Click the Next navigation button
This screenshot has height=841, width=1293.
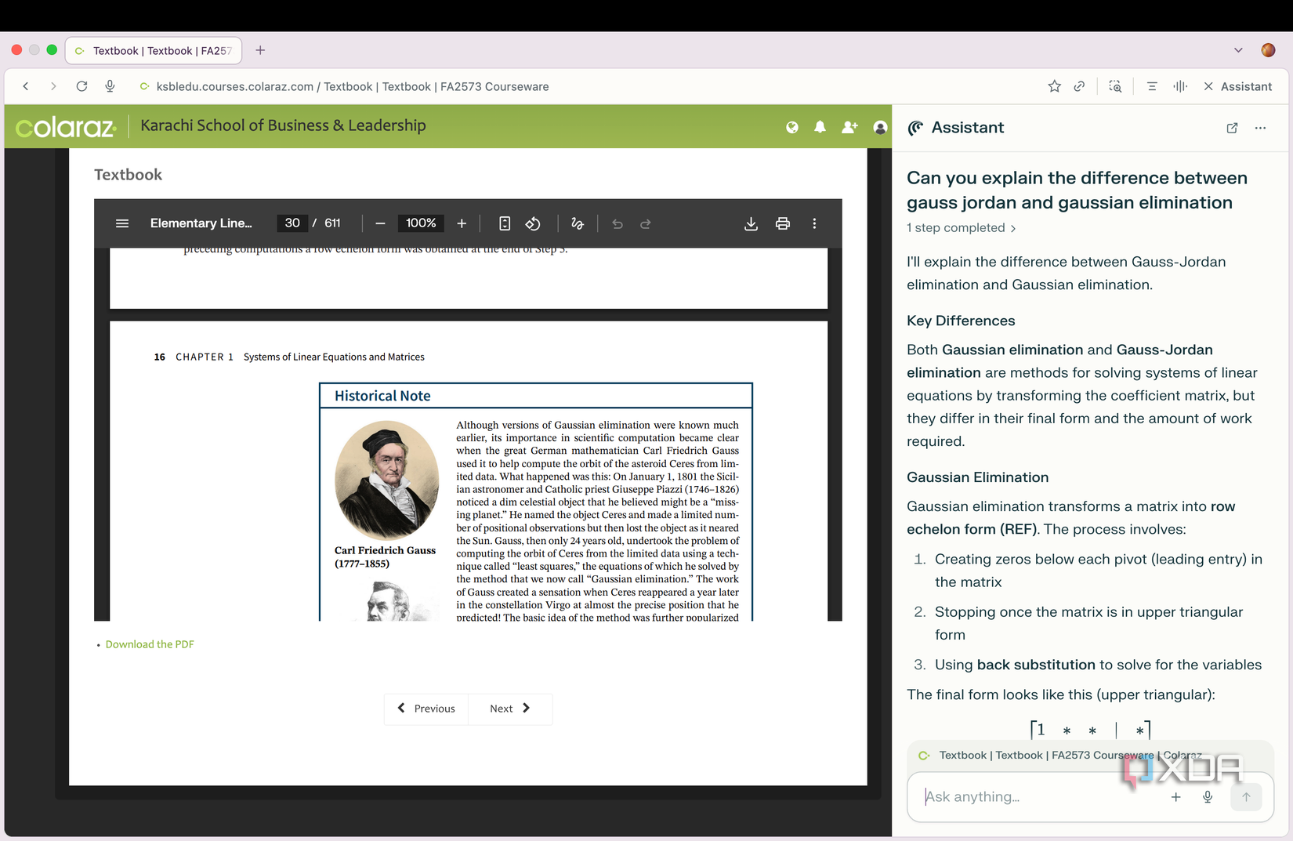pyautogui.click(x=510, y=709)
